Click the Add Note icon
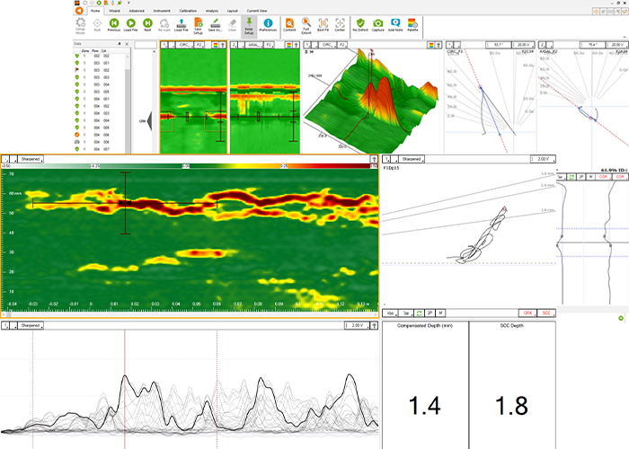 (396, 24)
